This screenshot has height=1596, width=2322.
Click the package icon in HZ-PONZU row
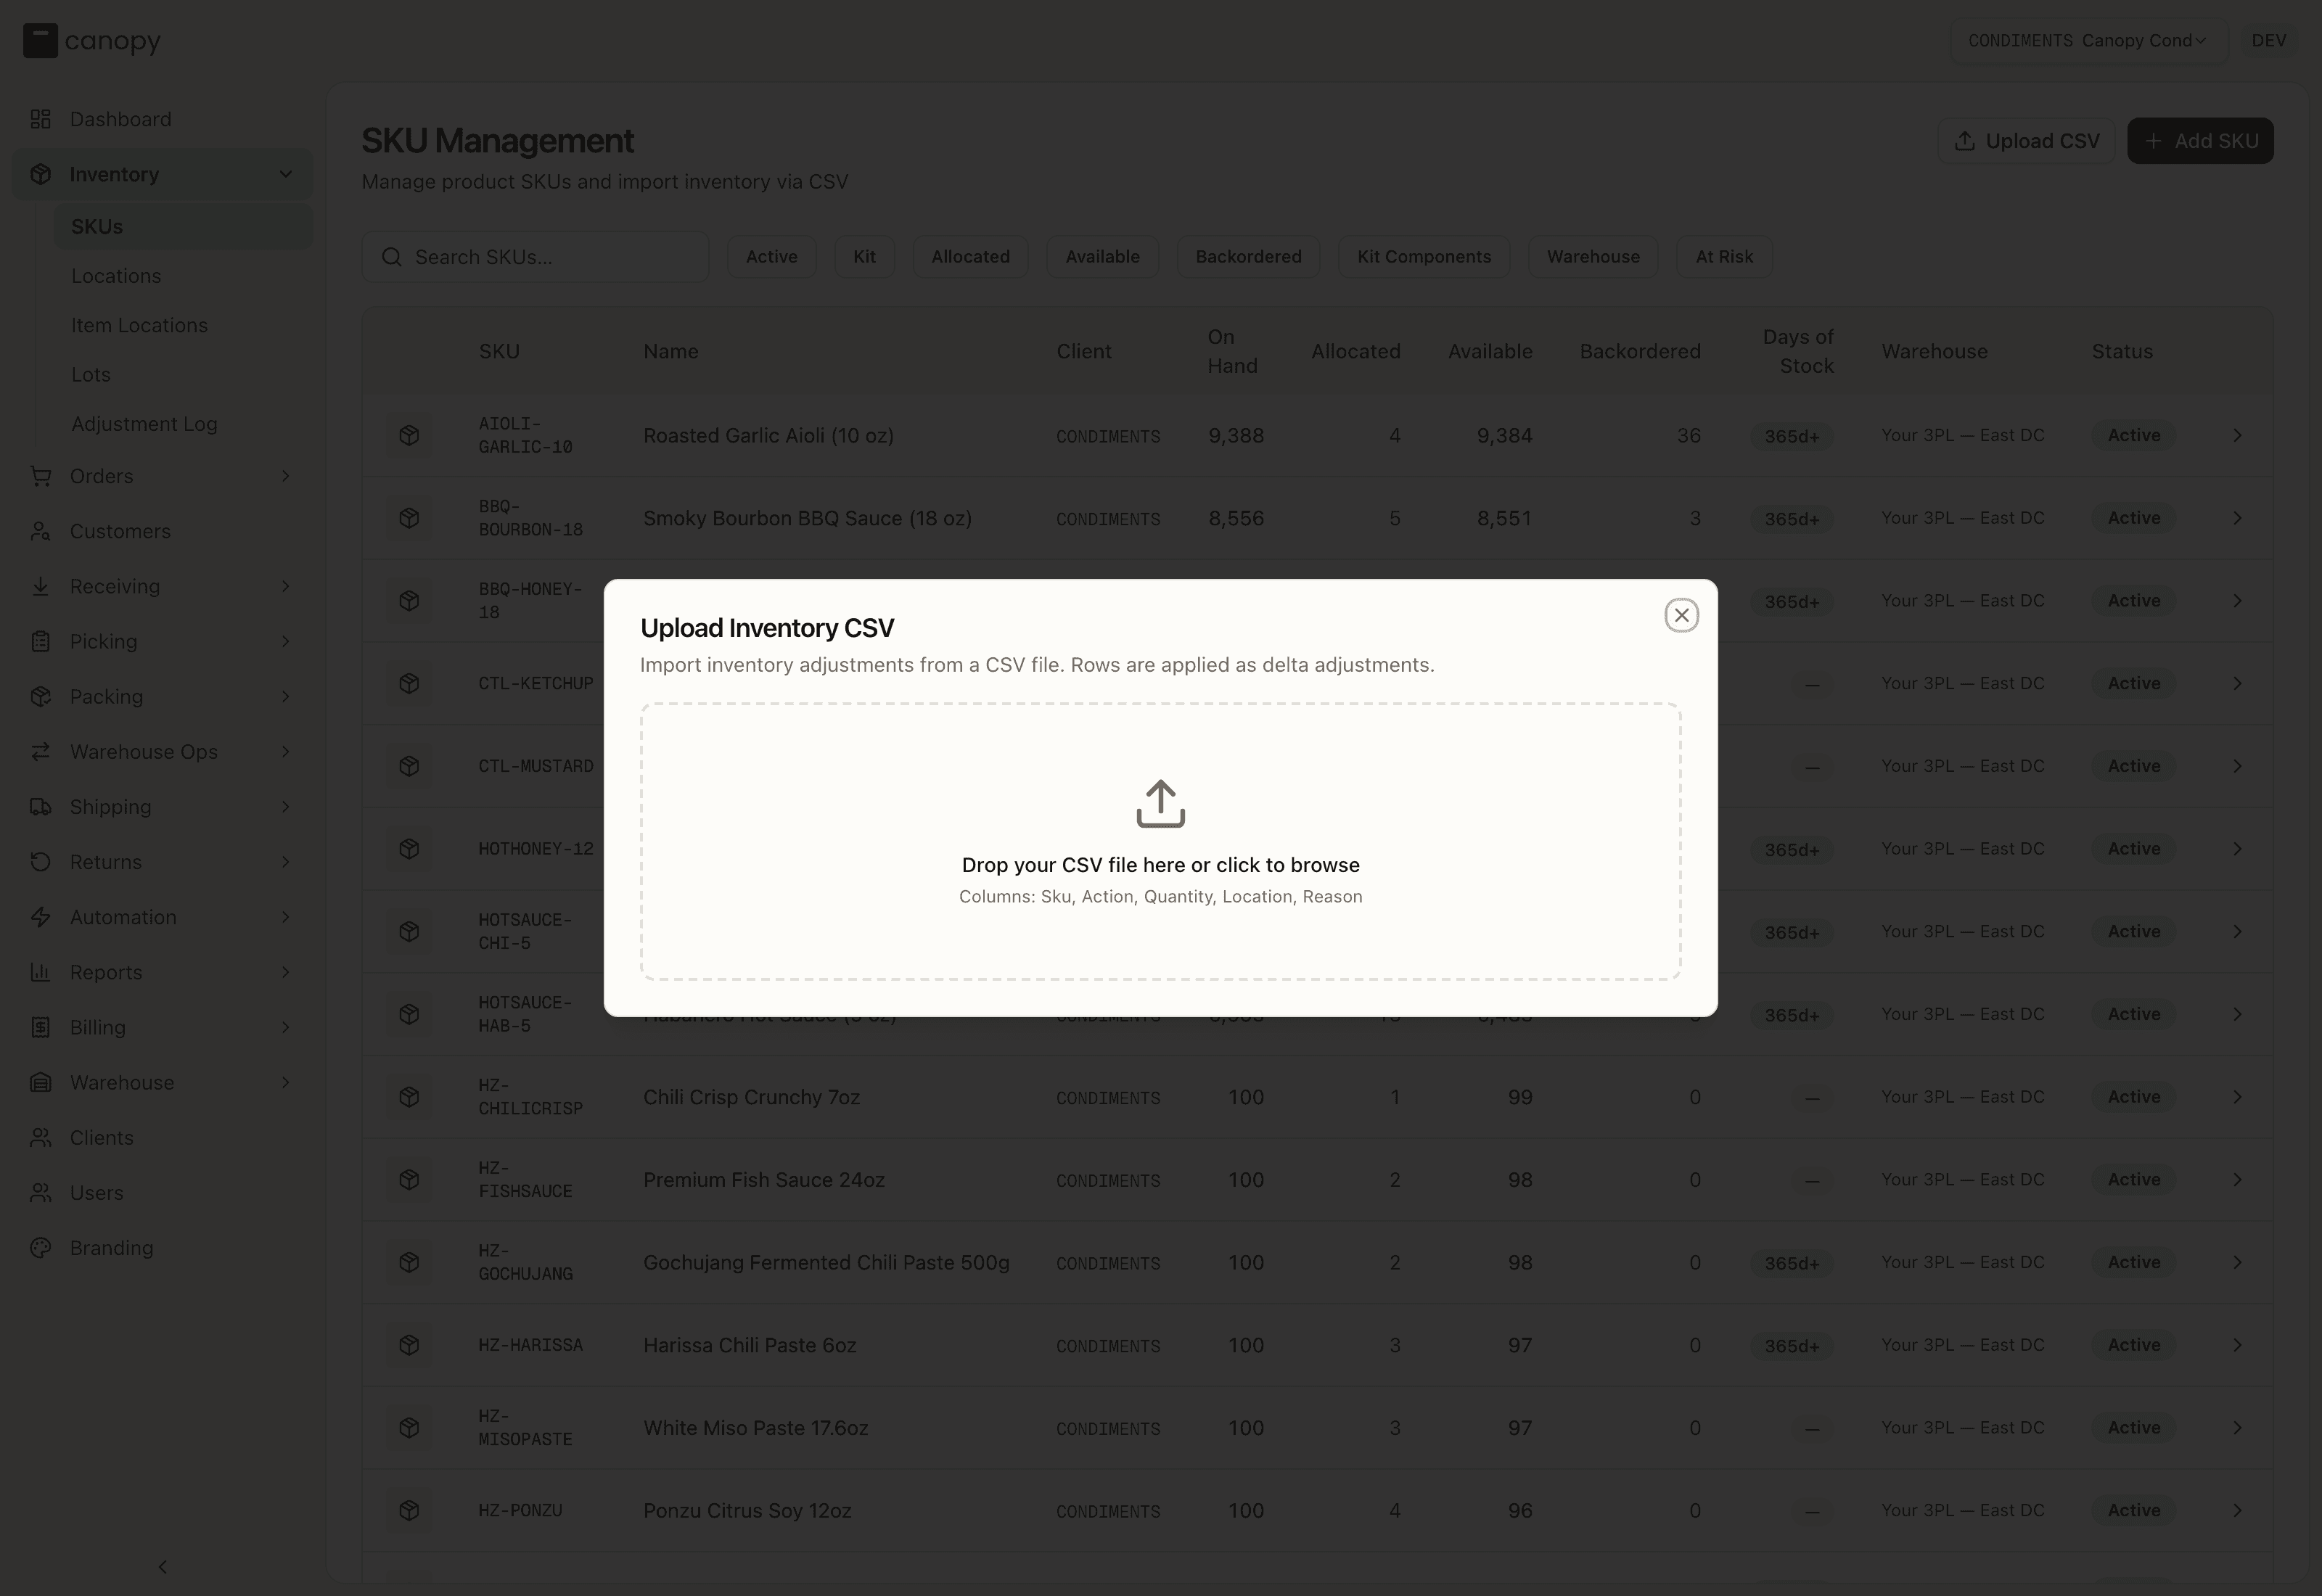(409, 1510)
